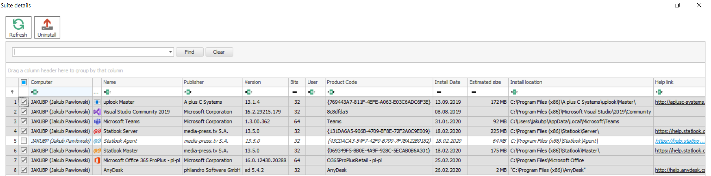The image size is (711, 176).
Task: Sort by the Help link column header
Action: 679,82
